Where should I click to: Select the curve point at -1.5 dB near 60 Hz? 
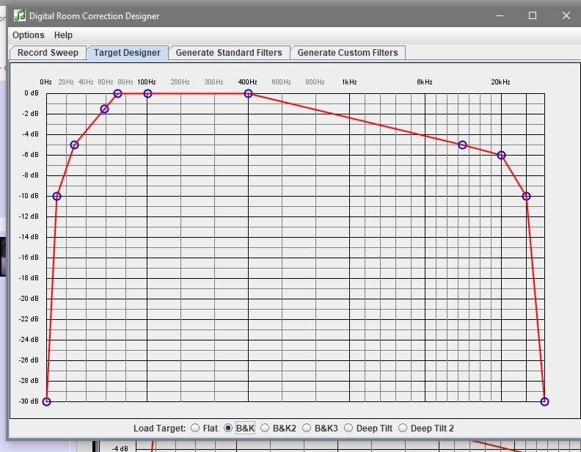click(104, 109)
